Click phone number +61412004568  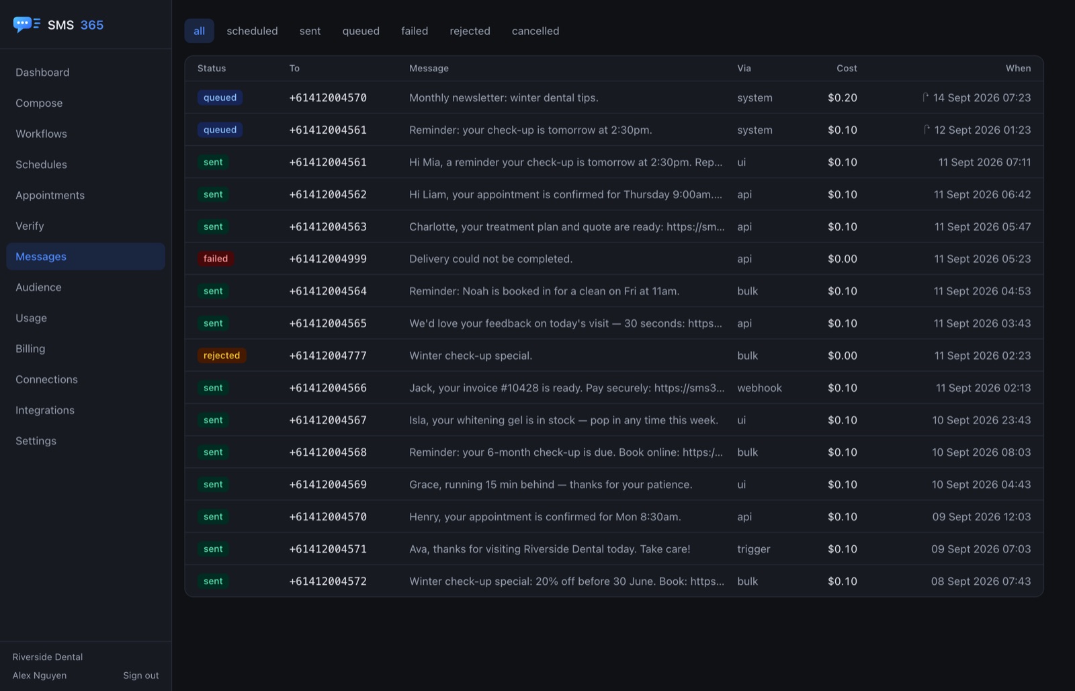click(328, 452)
